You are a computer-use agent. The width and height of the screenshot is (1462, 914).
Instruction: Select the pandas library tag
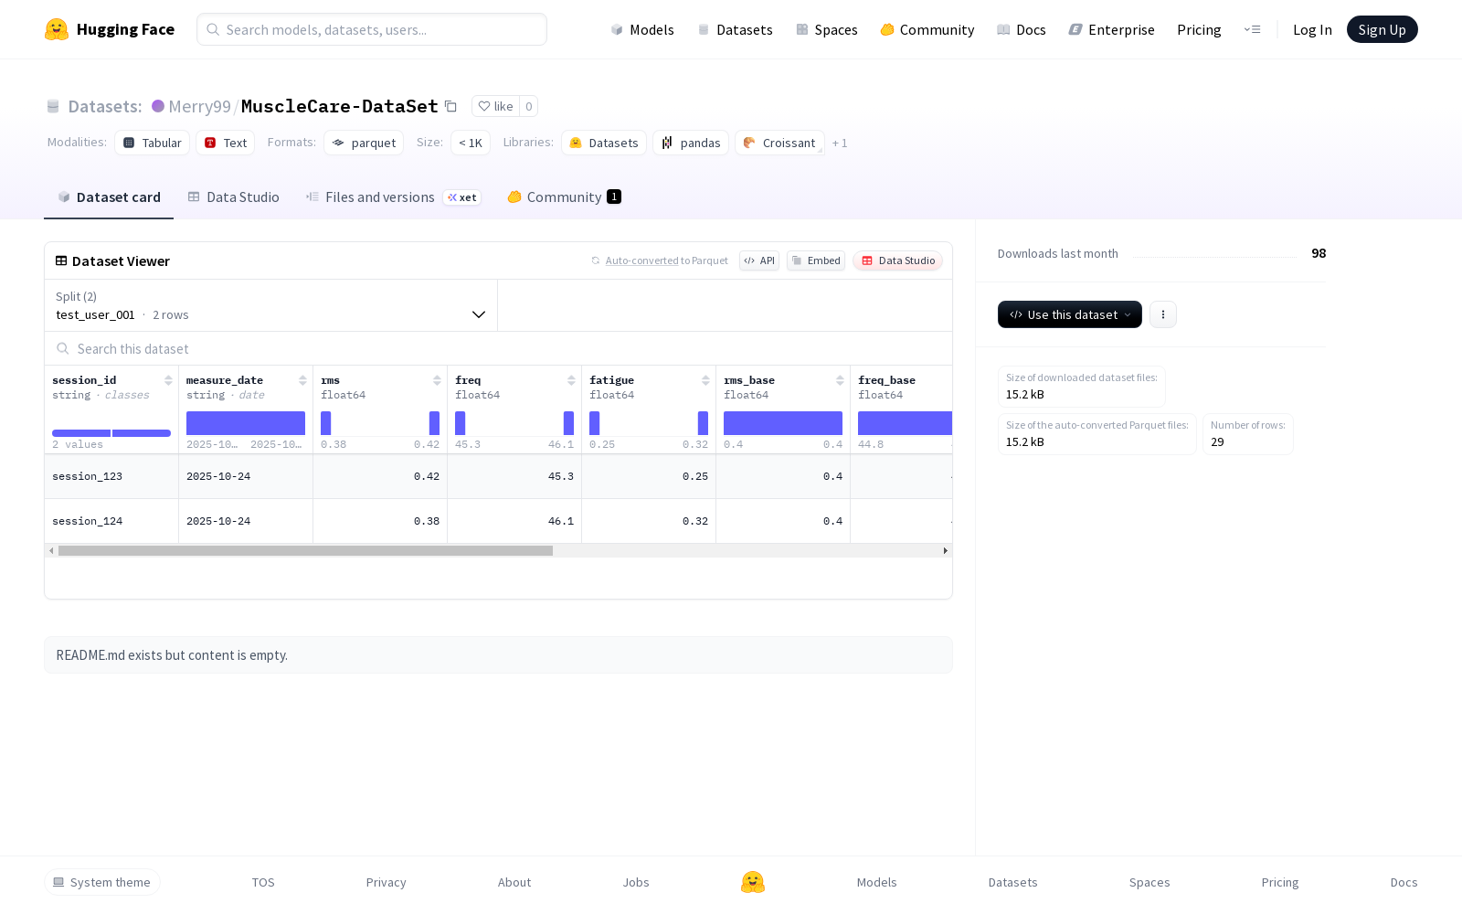[x=691, y=143]
